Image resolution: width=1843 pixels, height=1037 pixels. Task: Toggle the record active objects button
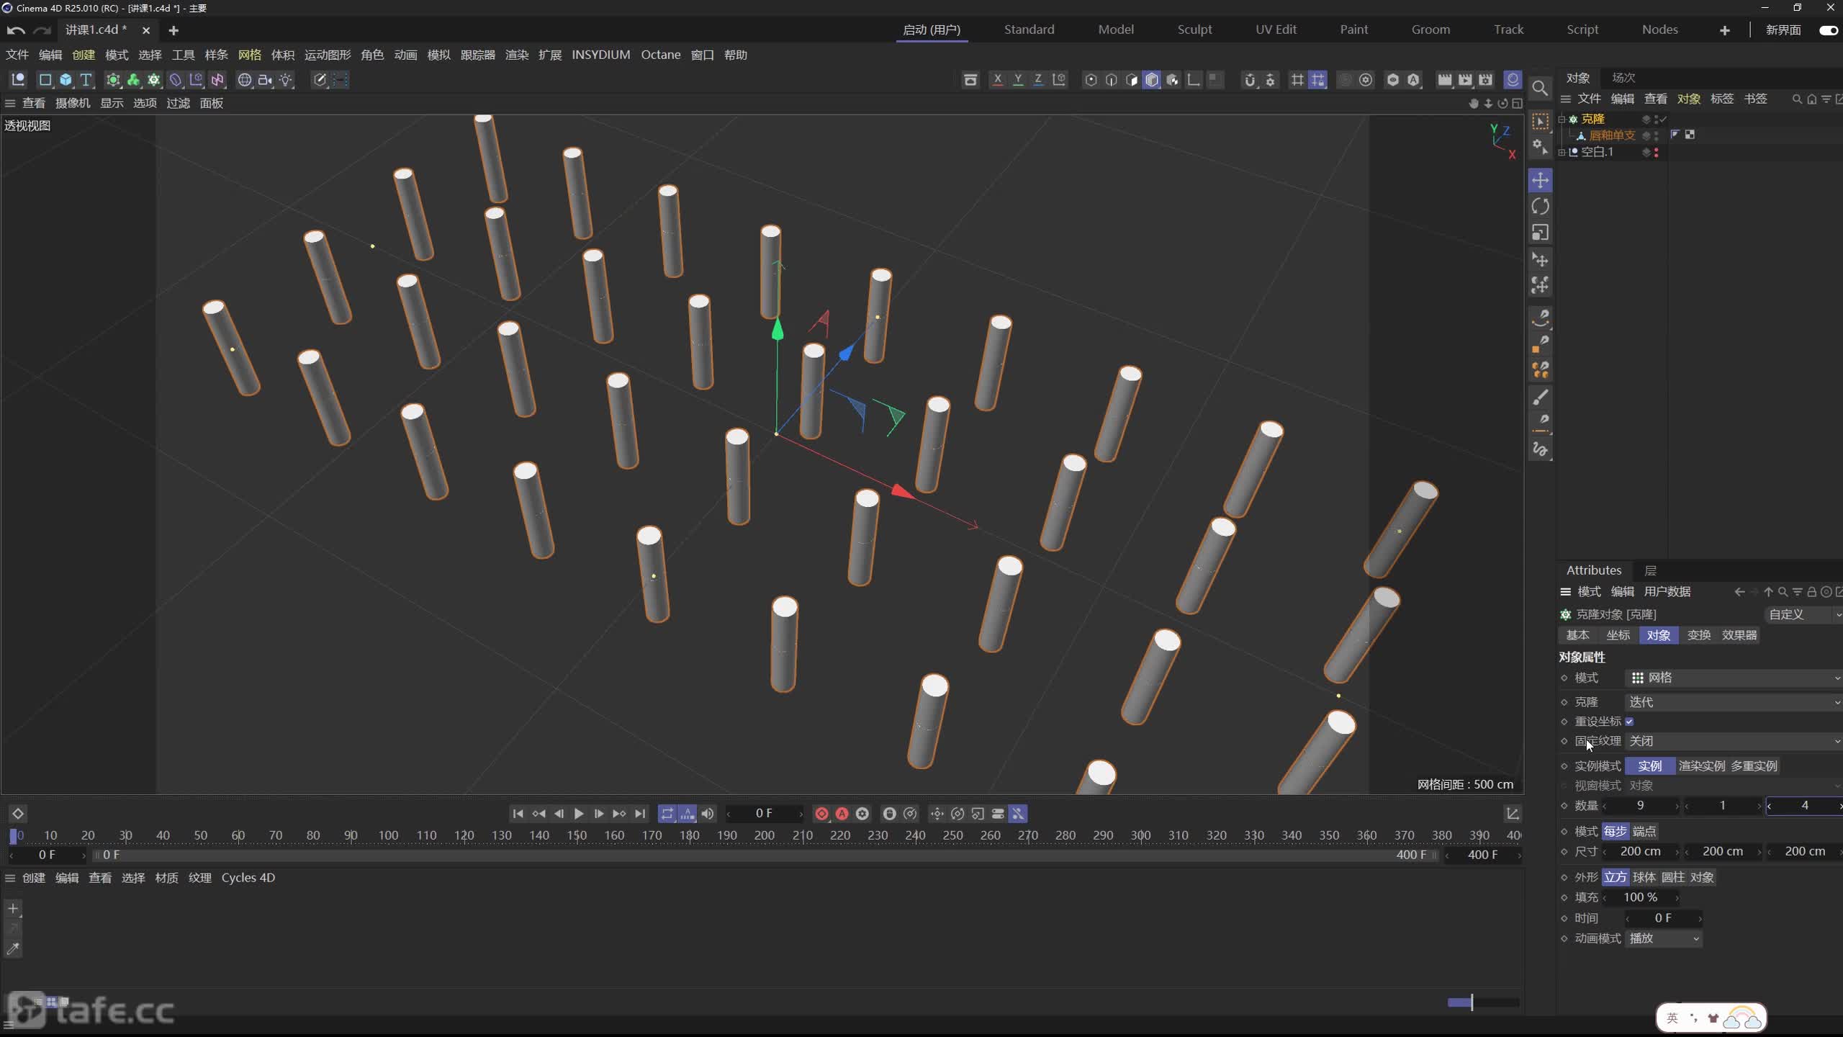821,814
